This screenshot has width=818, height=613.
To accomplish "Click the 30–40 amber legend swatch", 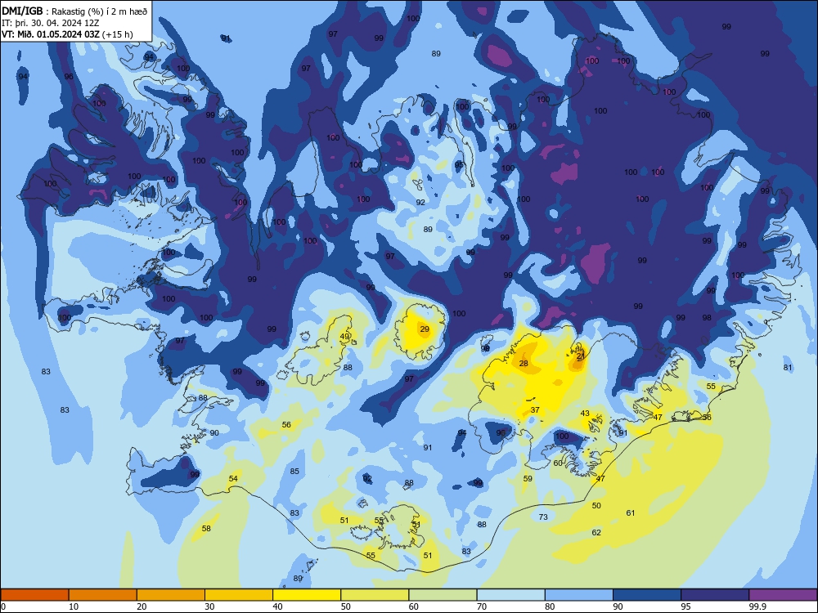I will [x=239, y=595].
